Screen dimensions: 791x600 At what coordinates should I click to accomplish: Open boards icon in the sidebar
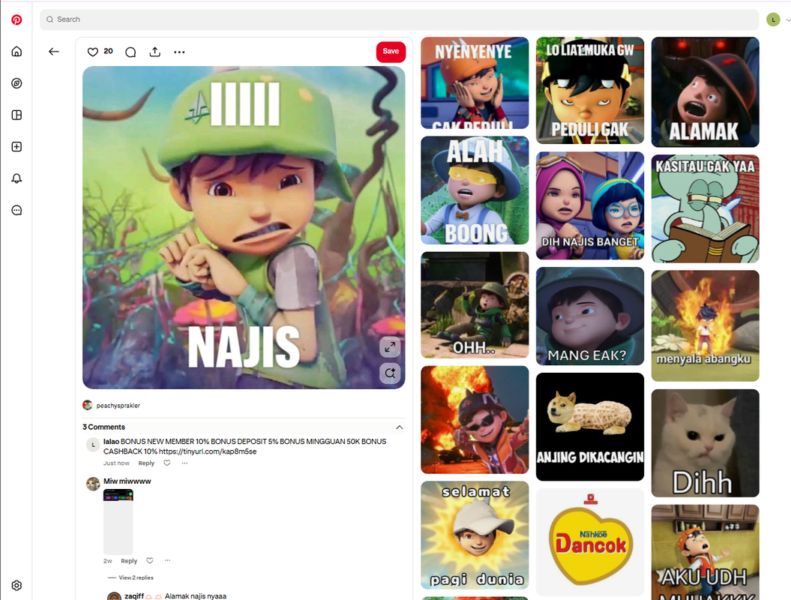[16, 115]
